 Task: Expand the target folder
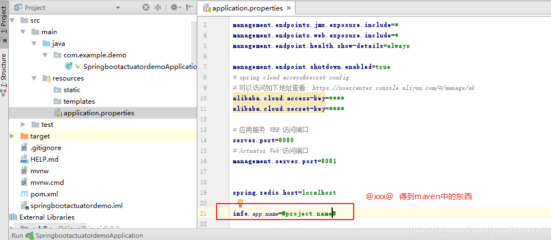(12, 136)
